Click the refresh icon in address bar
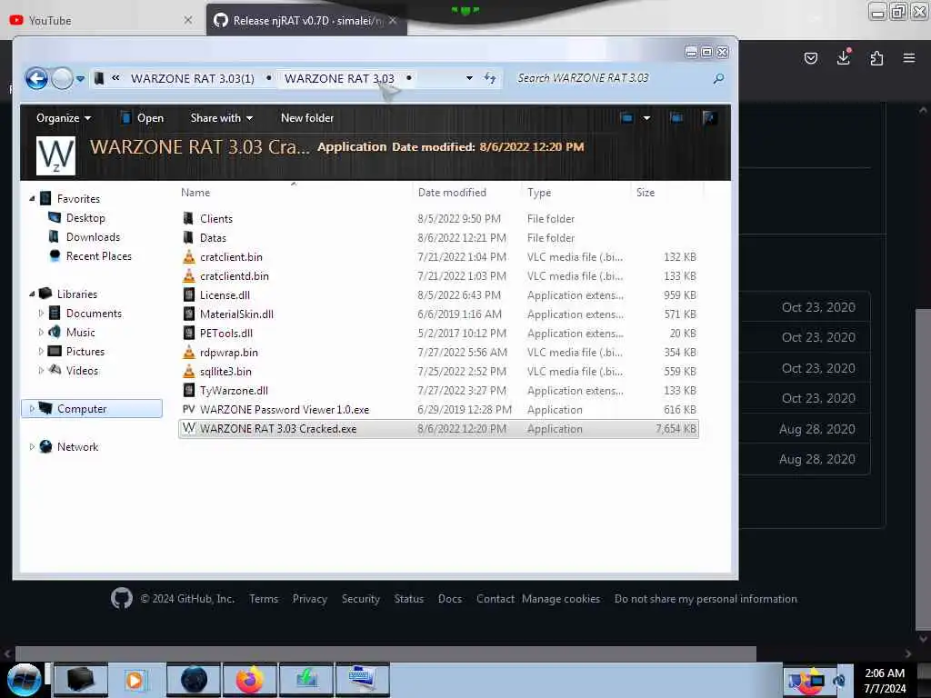Screen dimensions: 931x698 tap(490, 78)
